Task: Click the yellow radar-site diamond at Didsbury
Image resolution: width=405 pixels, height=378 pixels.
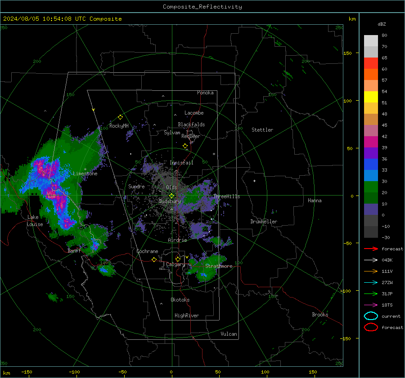Action: pos(171,196)
